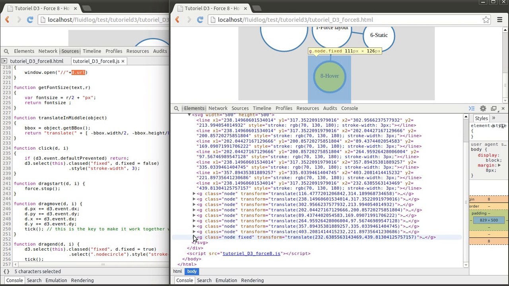Expand g node with translate(403.2081414415232
The width and height of the screenshot is (509, 286).
click(x=194, y=232)
